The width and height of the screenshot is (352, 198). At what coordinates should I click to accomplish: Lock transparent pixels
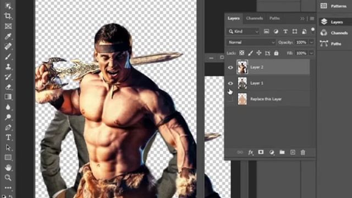(242, 53)
